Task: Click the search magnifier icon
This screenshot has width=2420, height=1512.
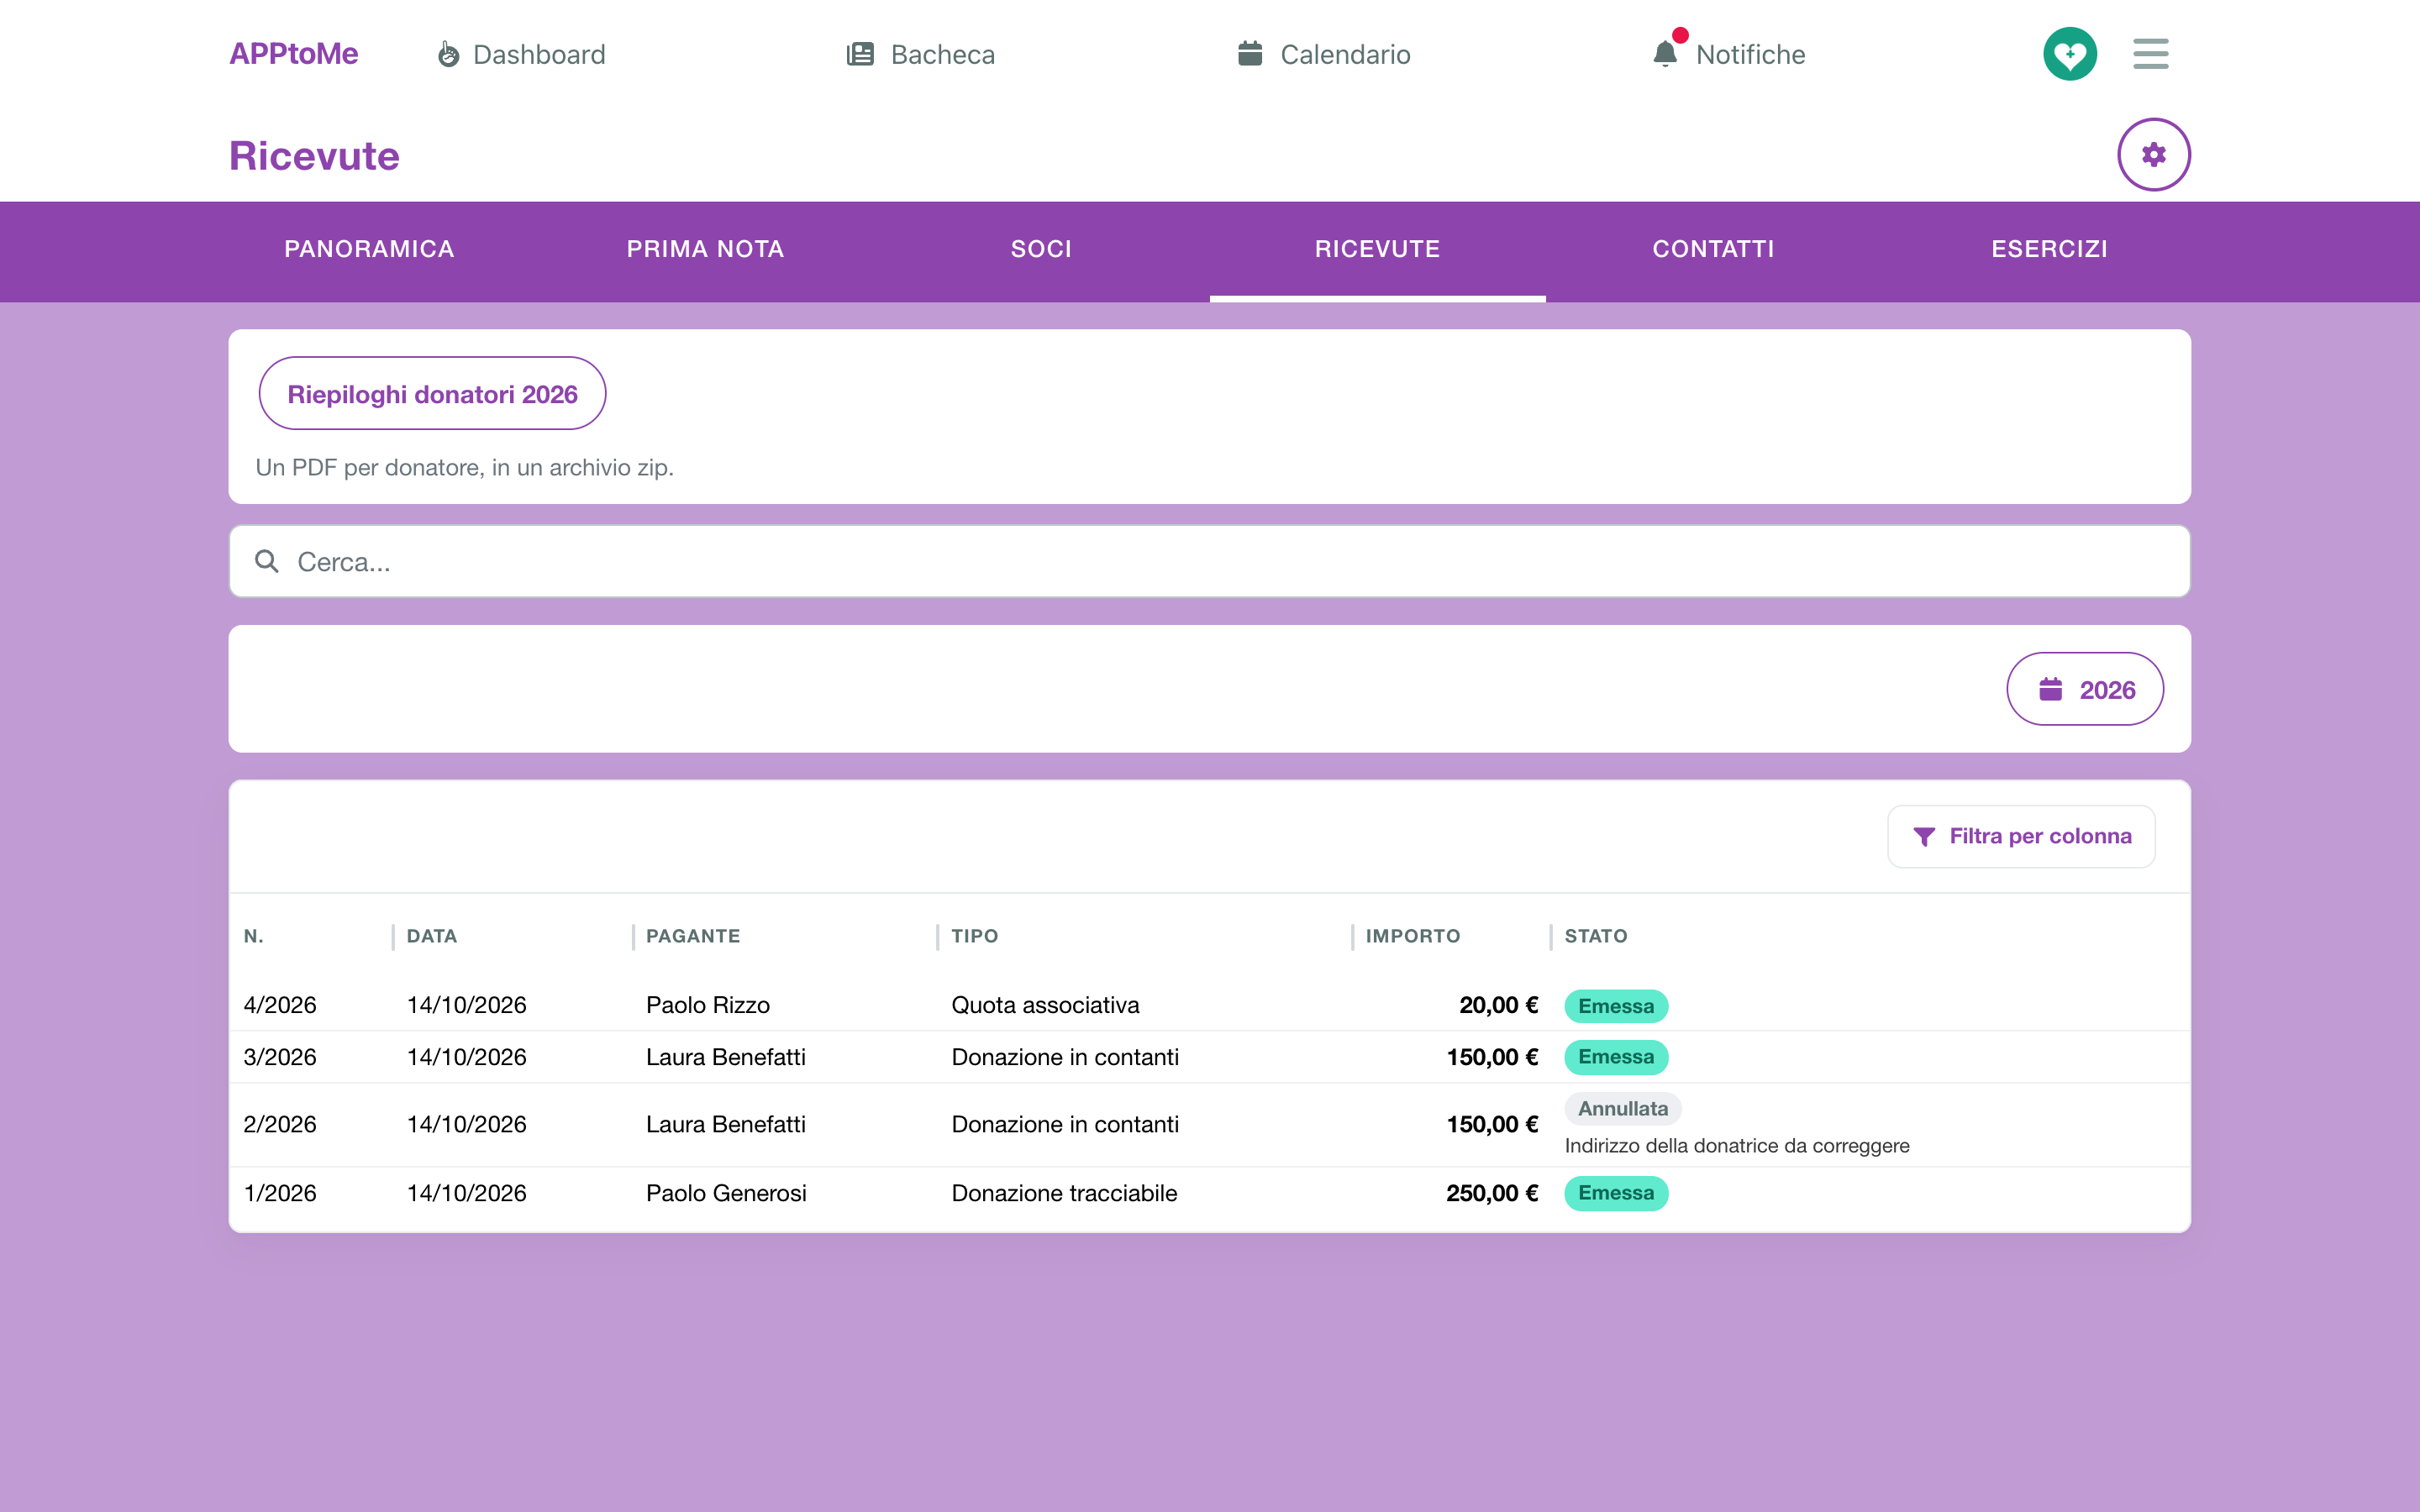Action: 267,561
